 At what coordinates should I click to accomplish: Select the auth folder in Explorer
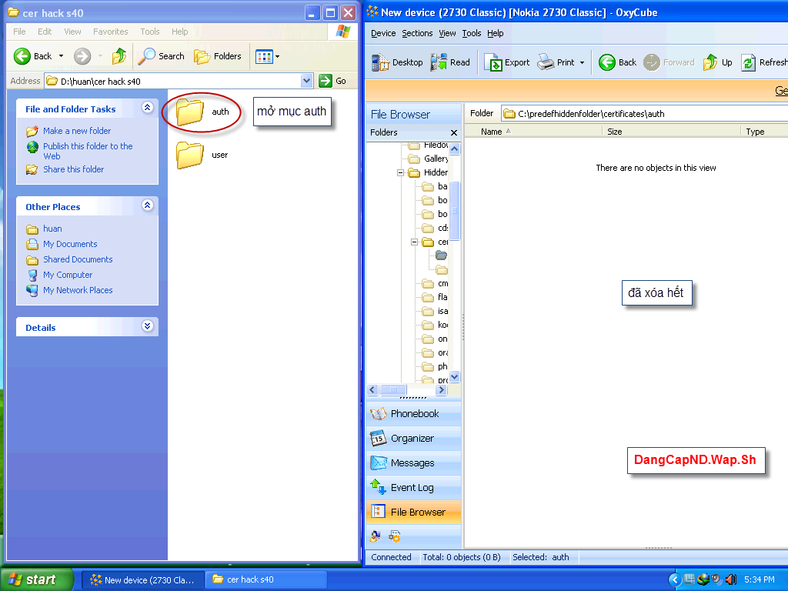click(x=202, y=112)
